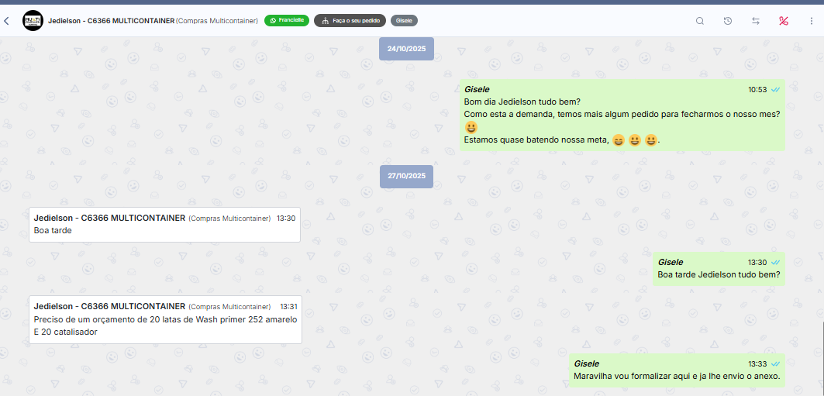Click the 27/10/2025 date separator
The image size is (824, 396).
pyautogui.click(x=407, y=176)
